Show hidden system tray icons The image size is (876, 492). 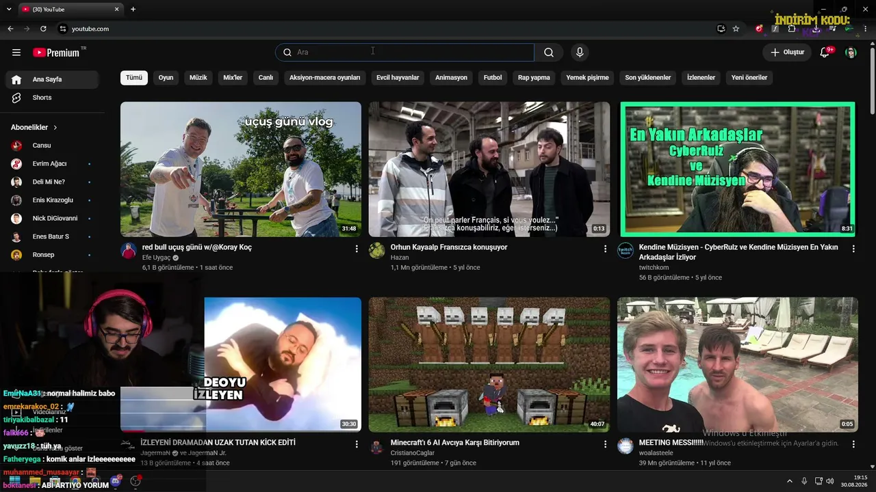789,481
